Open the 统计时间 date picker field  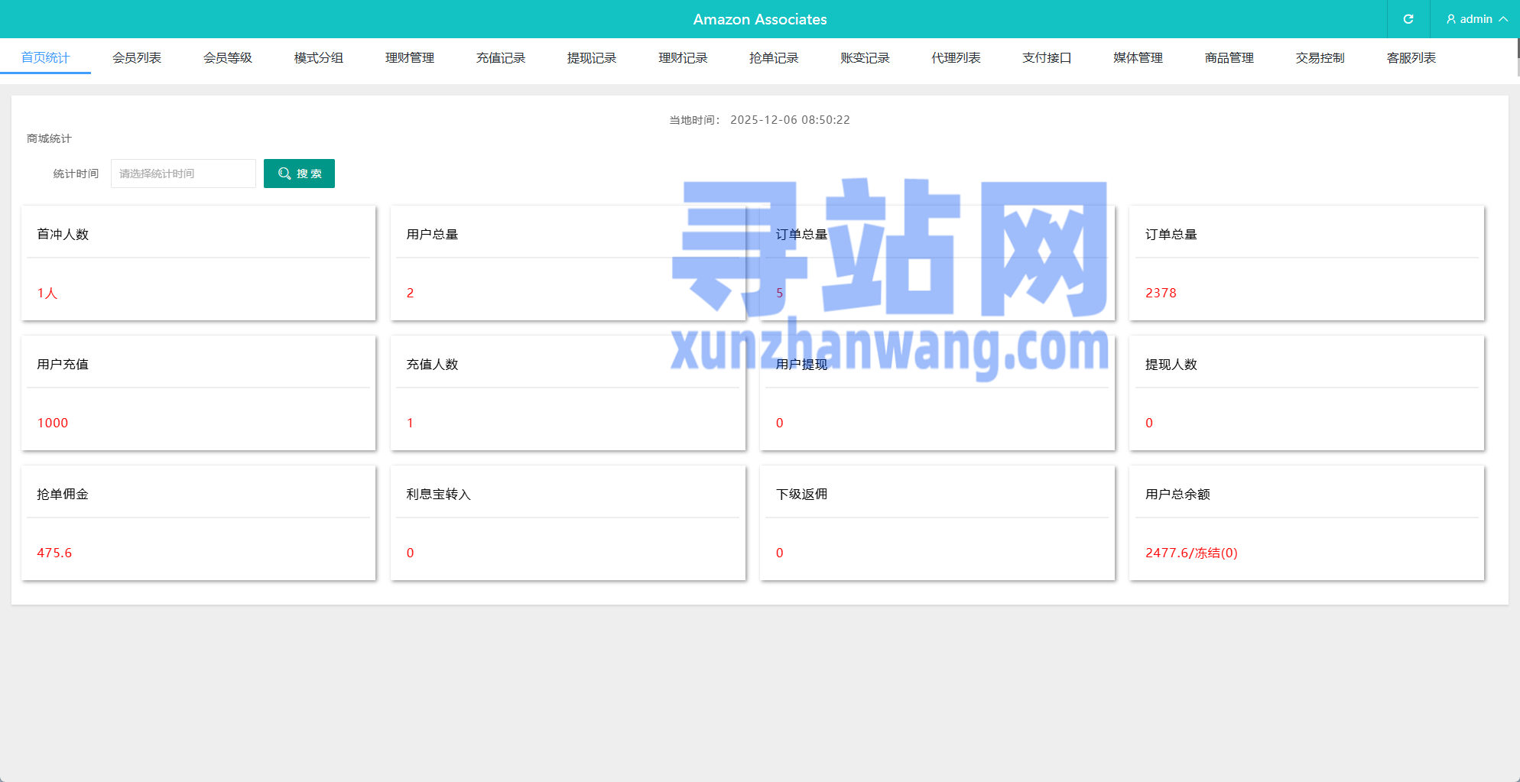coord(183,173)
